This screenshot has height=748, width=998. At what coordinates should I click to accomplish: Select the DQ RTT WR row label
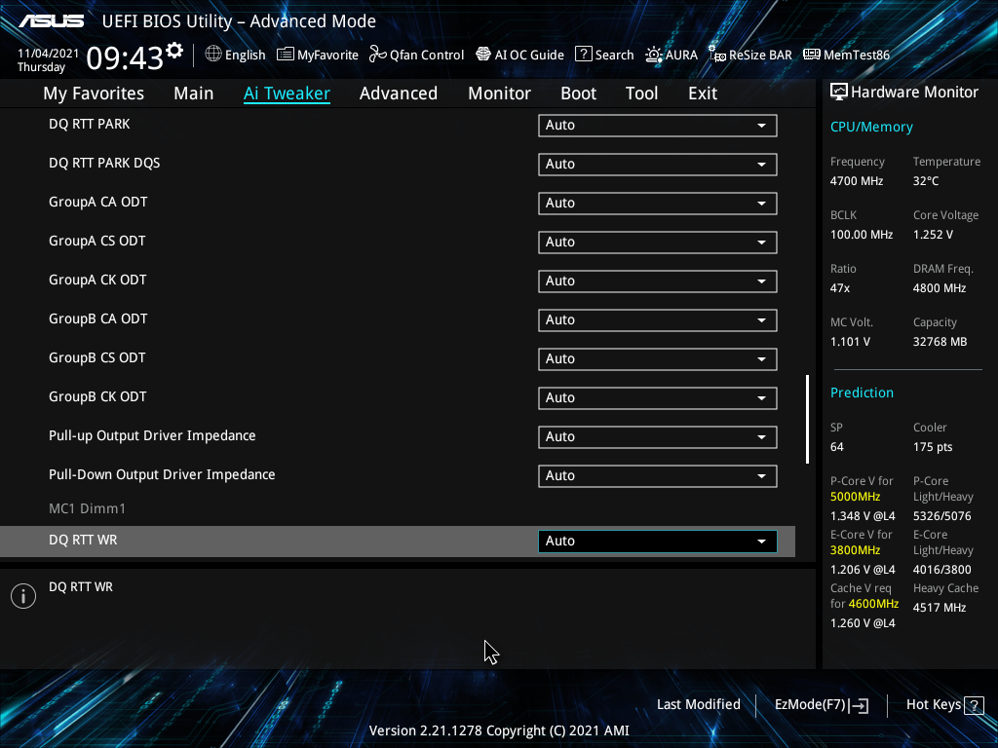83,540
